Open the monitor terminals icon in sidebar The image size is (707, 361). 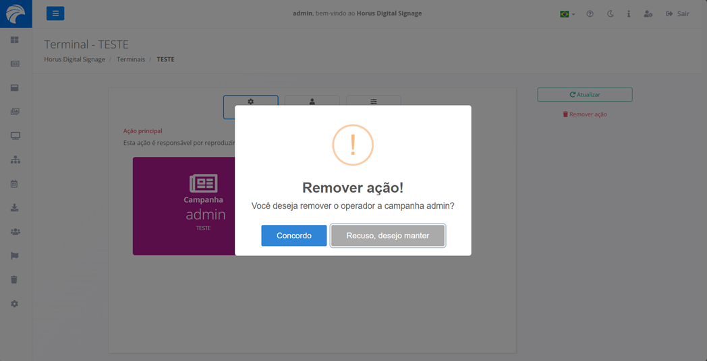coord(15,136)
